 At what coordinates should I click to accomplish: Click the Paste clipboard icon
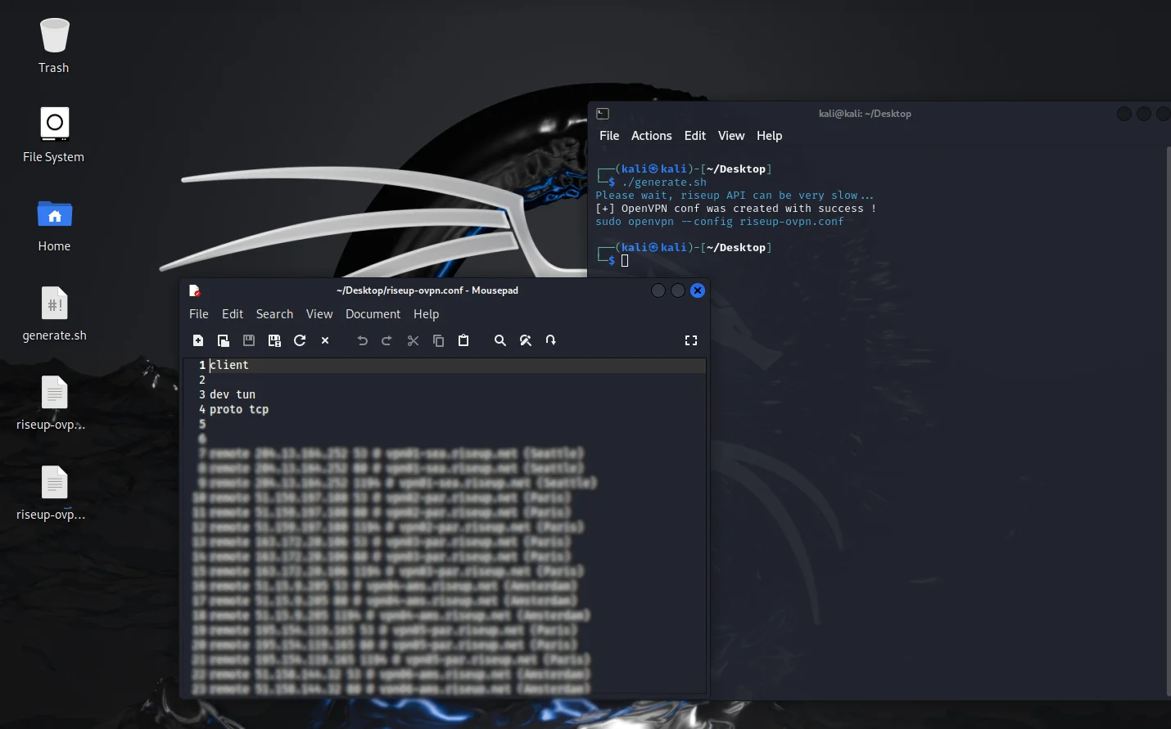463,340
